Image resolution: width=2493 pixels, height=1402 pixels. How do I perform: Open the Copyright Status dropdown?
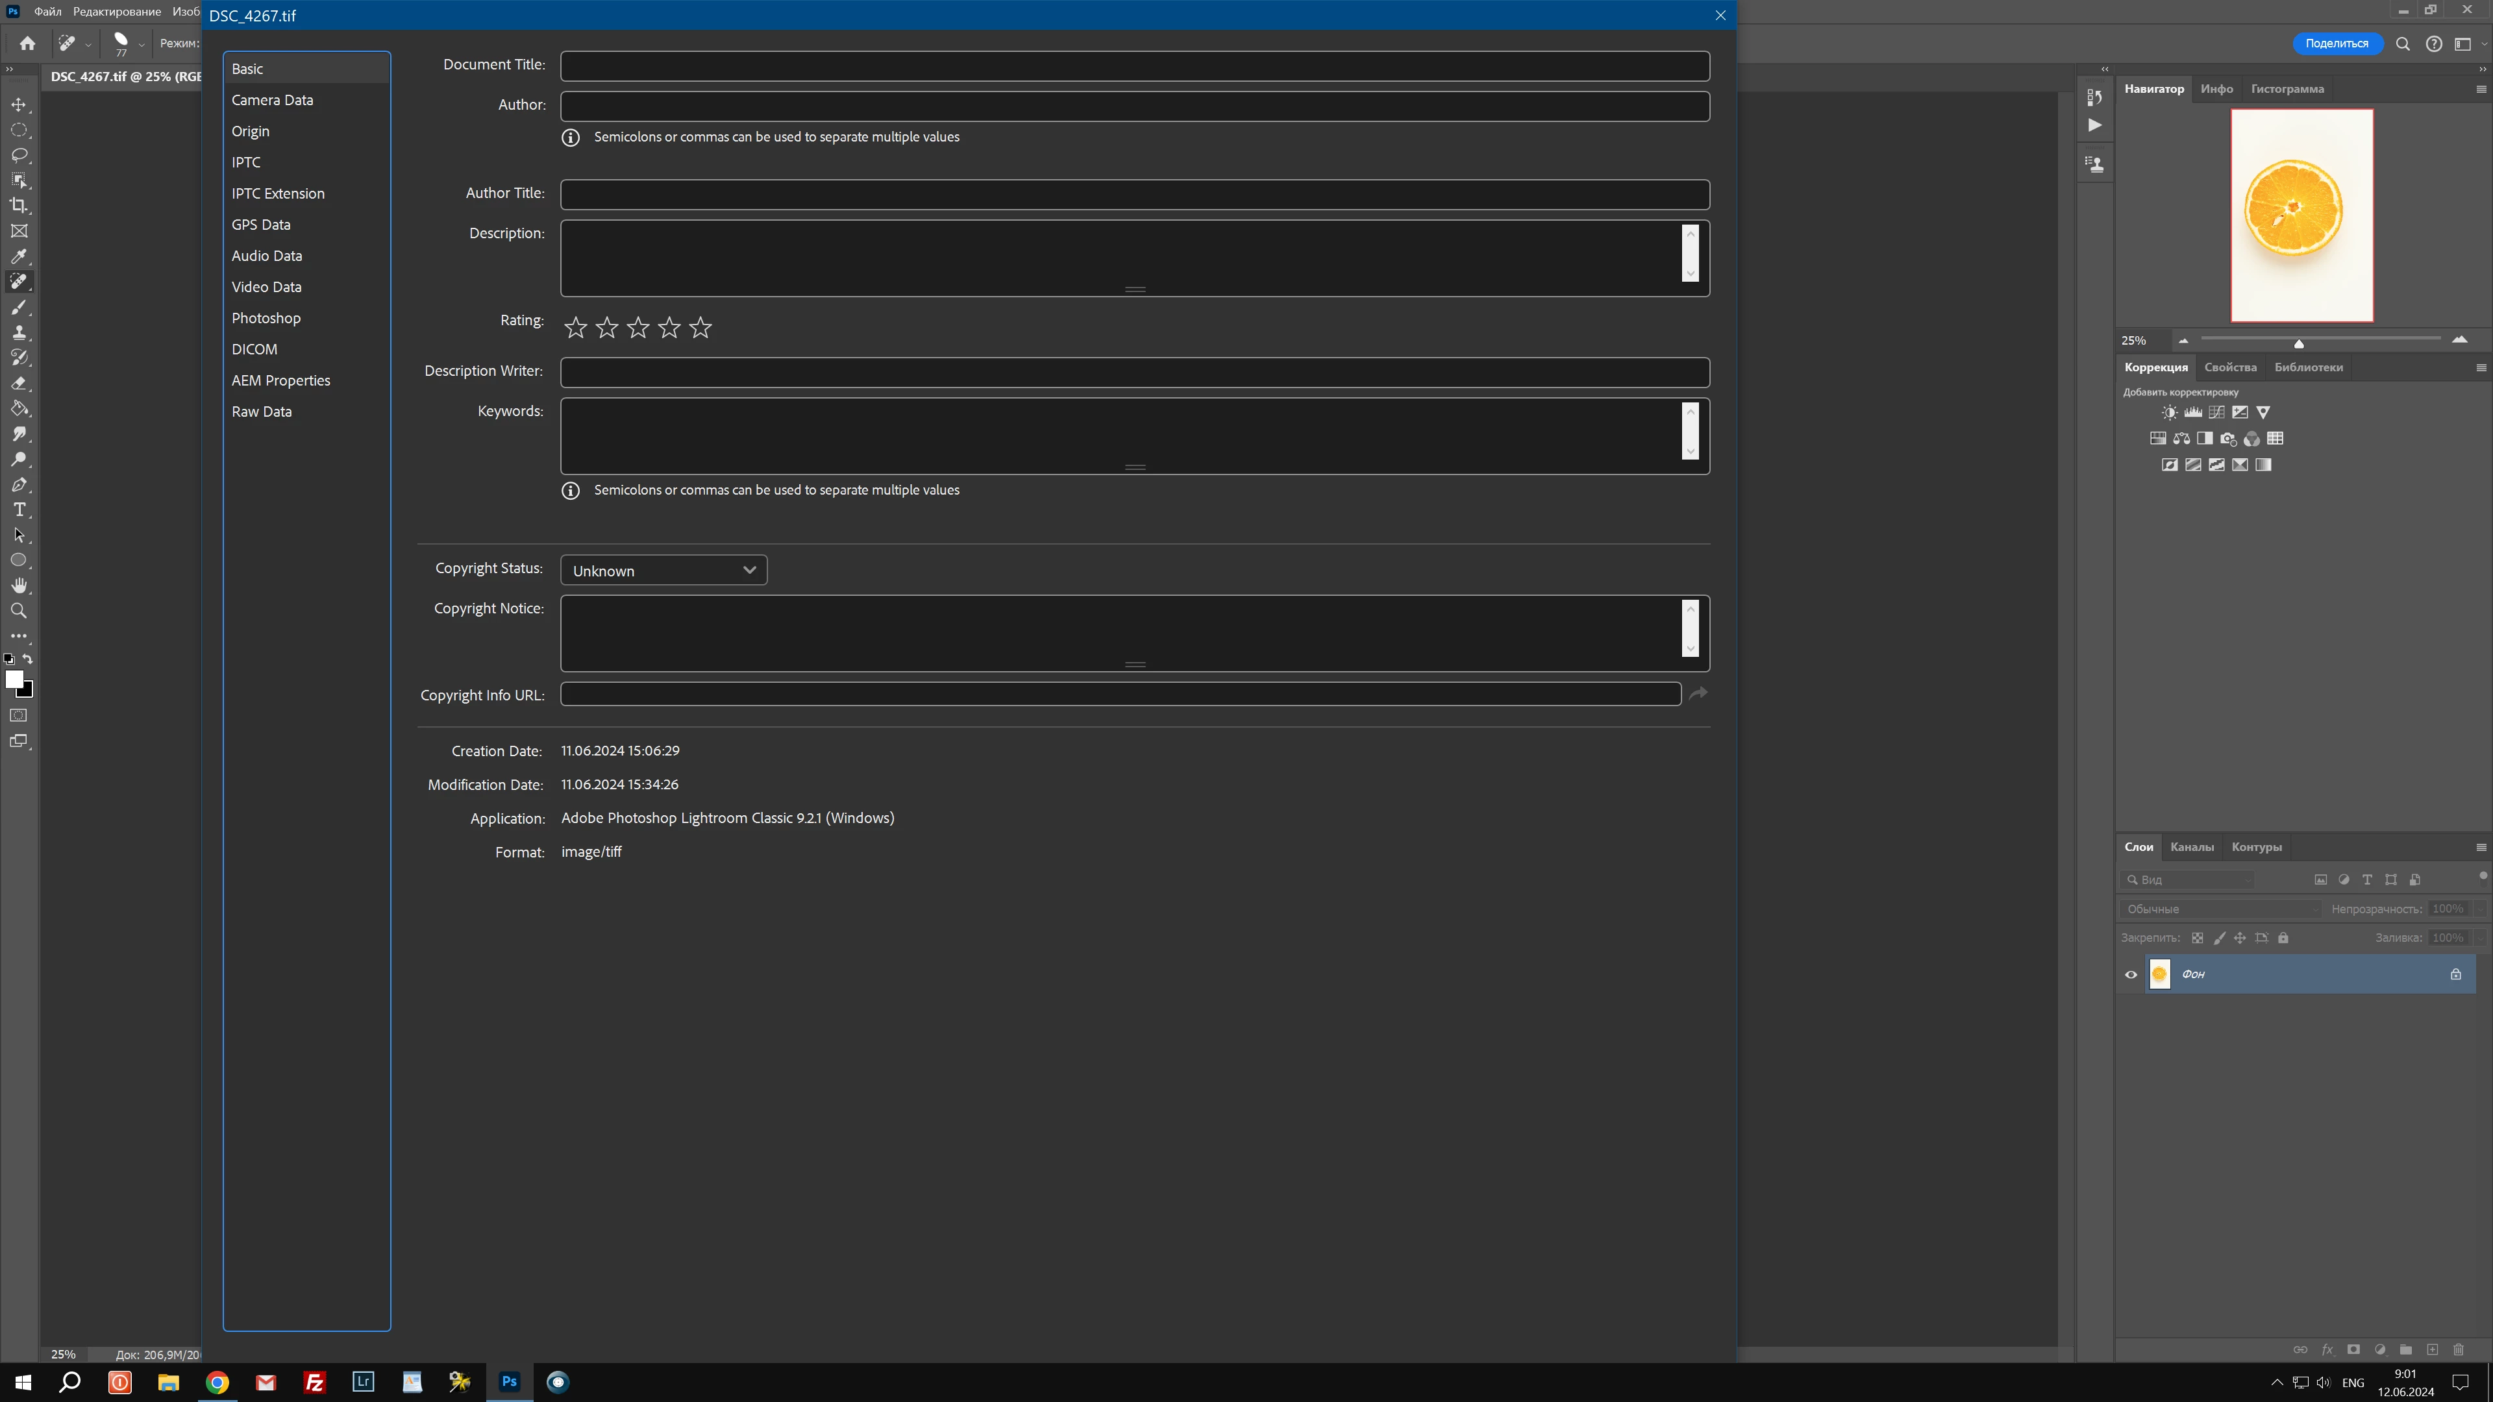coord(664,571)
